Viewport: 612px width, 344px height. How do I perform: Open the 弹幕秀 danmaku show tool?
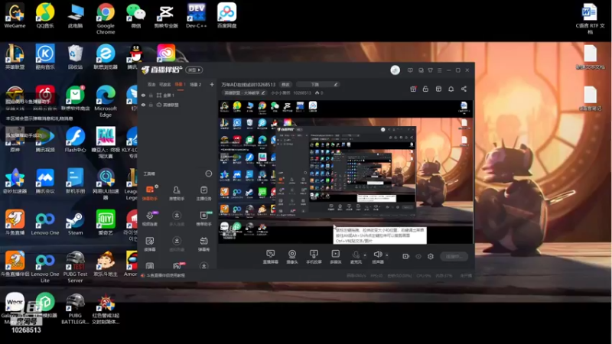coord(203,244)
